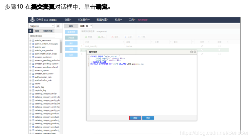
Task: Open the 外键 section button
Action: [71, 49]
